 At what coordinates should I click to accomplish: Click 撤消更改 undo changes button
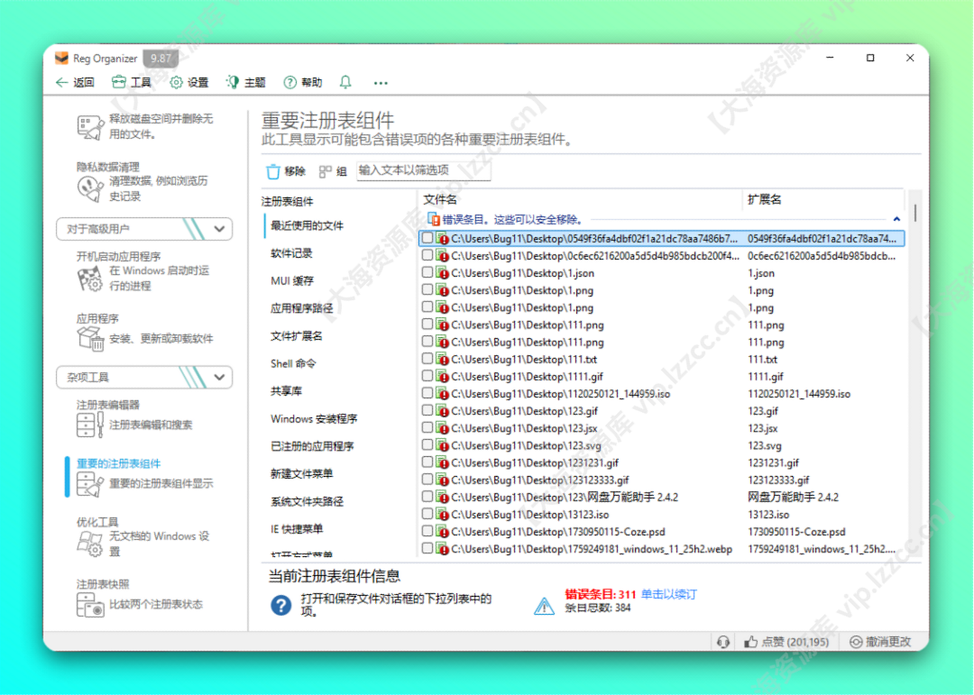pos(880,642)
